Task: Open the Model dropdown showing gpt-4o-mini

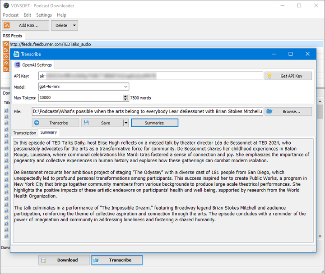Action: [84, 87]
